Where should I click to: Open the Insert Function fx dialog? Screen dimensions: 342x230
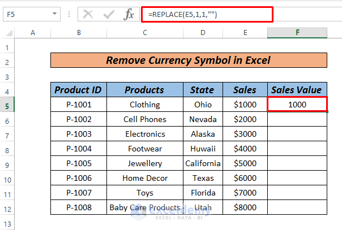(x=129, y=14)
